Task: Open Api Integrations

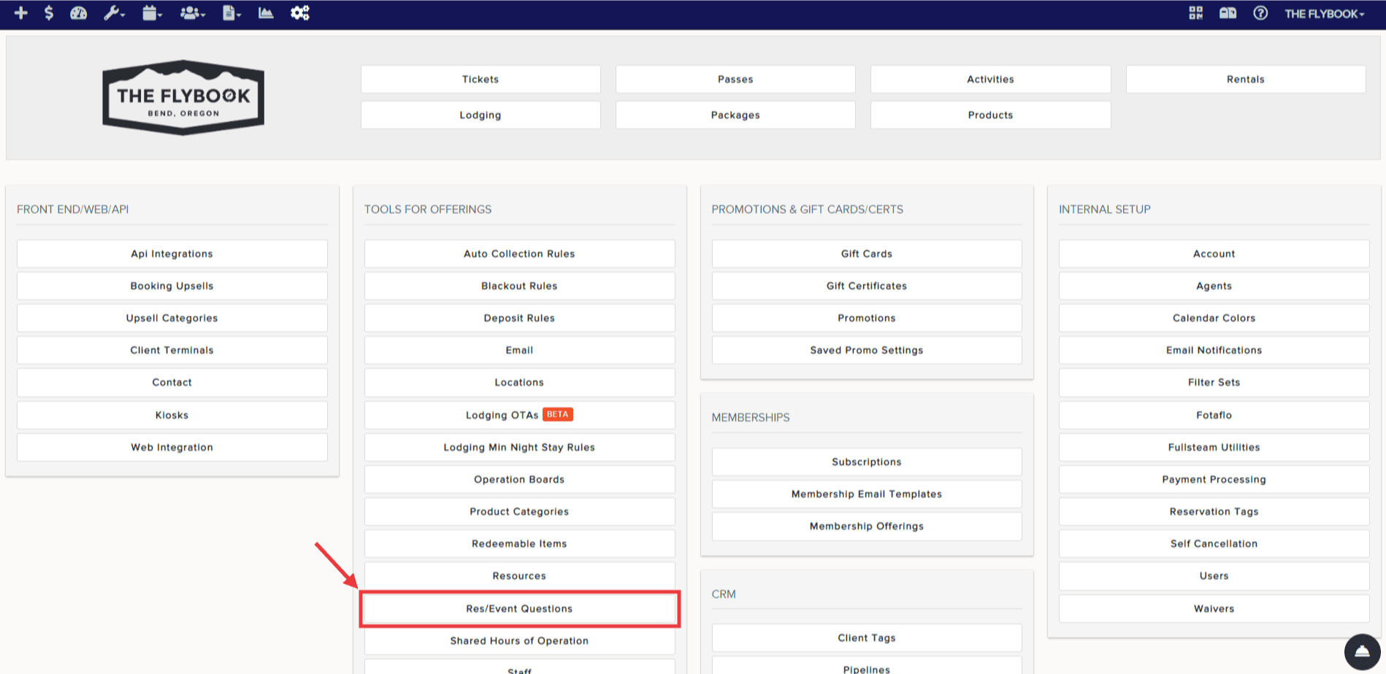Action: (x=172, y=254)
